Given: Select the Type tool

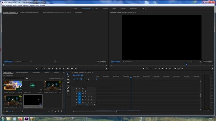Looking at the screenshot, I should pyautogui.click(x=68, y=94).
